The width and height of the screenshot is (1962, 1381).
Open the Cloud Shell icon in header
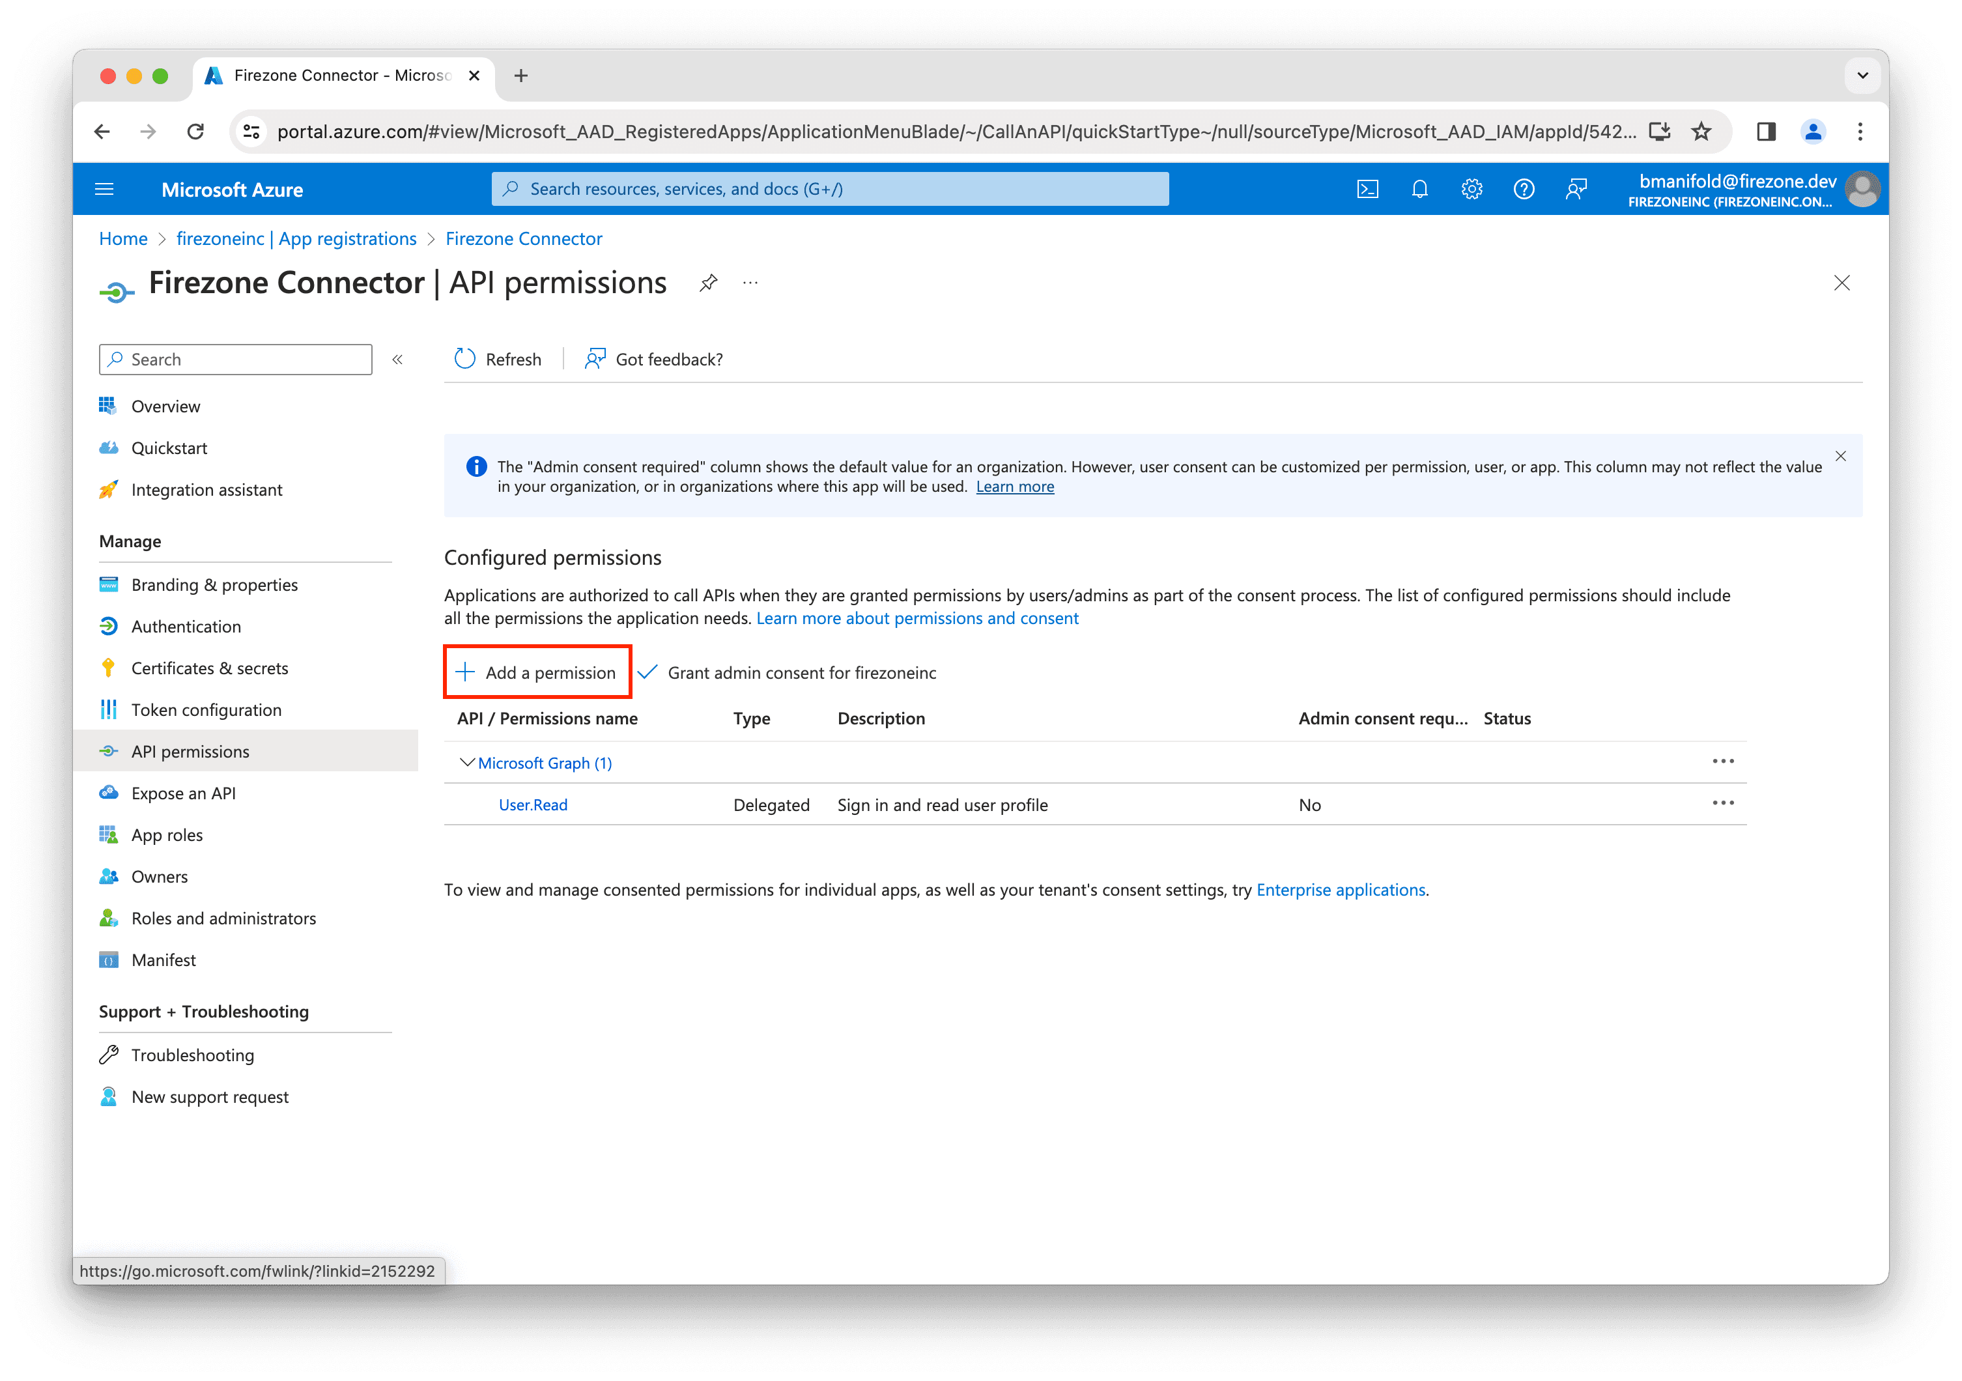click(1367, 189)
